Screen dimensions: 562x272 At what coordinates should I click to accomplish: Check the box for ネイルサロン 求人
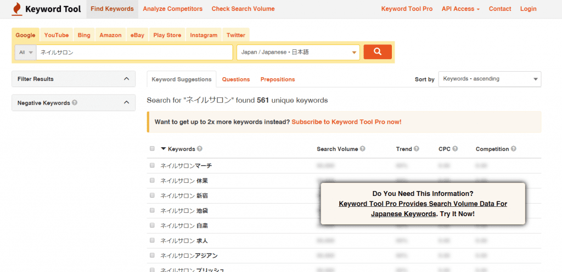[x=152, y=240]
